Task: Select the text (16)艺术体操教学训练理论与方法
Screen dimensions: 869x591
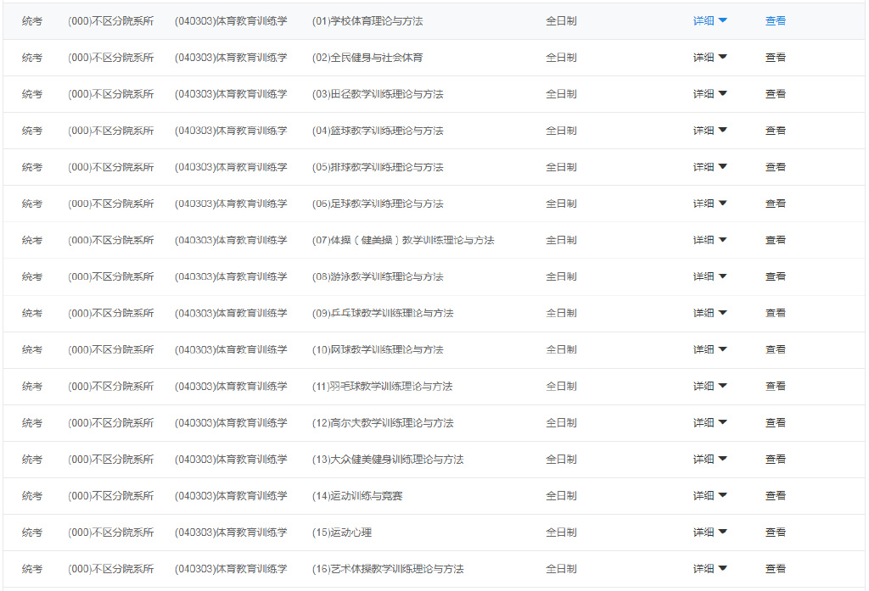Action: (388, 570)
